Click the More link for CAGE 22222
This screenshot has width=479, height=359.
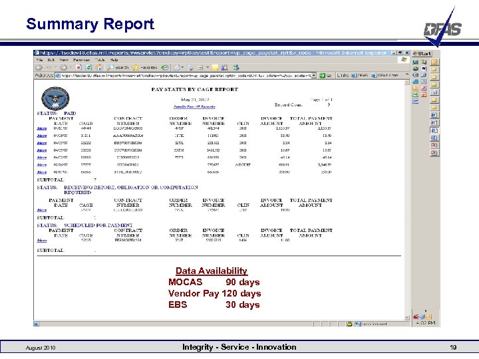click(41, 143)
